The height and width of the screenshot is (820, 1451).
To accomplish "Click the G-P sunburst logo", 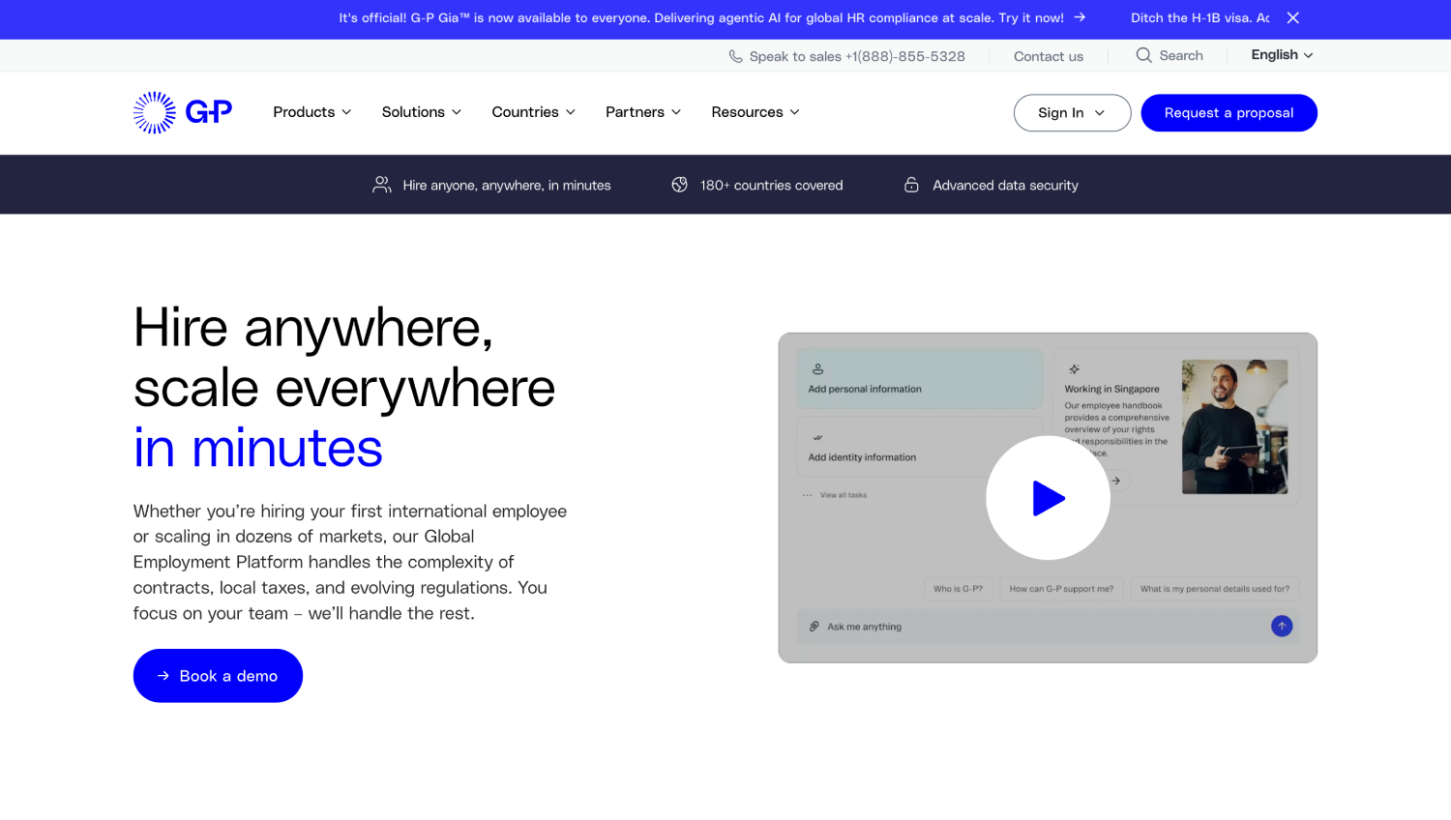I will (x=183, y=112).
